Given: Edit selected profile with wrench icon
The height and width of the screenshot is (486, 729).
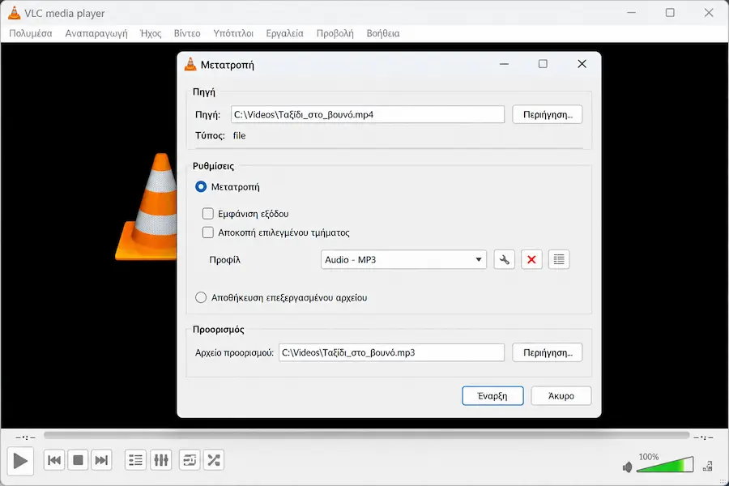Looking at the screenshot, I should click(x=504, y=259).
